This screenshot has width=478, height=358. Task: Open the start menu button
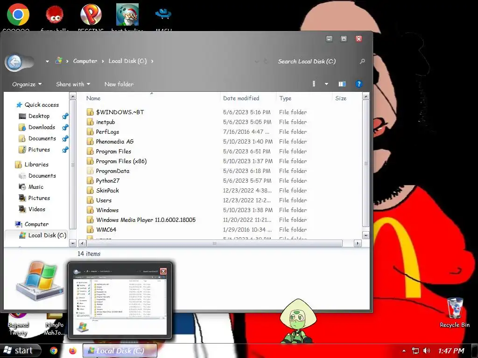20,351
